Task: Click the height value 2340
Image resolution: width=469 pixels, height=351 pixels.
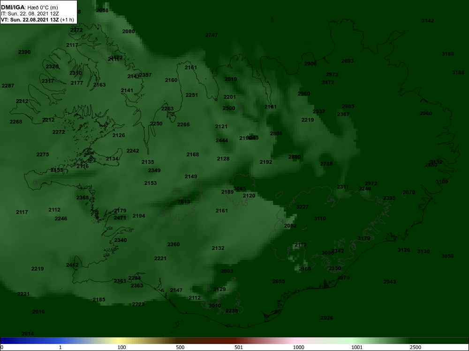Action: pos(121,240)
